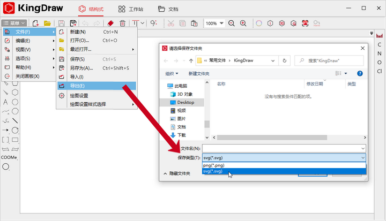Select the circle shape tool at bottom

(x=6, y=166)
